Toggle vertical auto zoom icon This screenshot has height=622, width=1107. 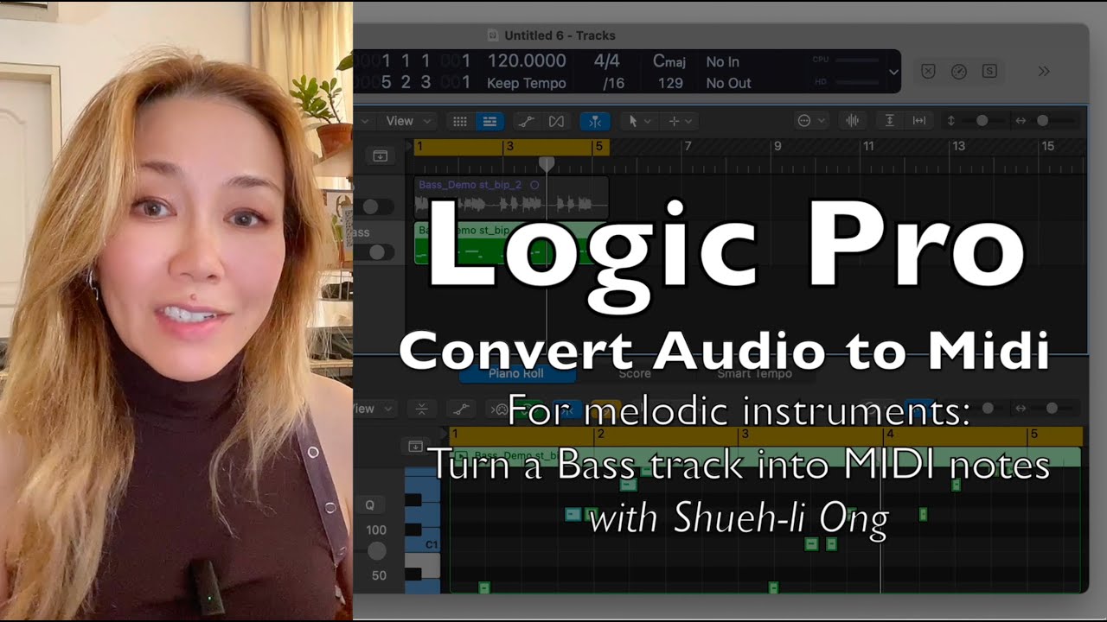889,121
